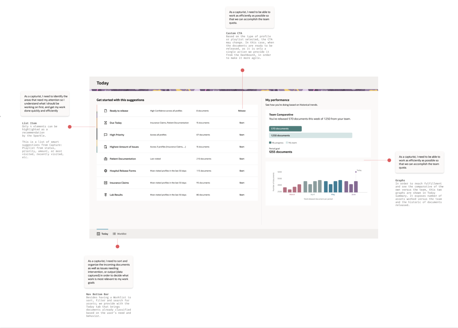Screen dimensions: 458x328
Task: Click 'Total released document per period' chart caption
Action: (318, 199)
